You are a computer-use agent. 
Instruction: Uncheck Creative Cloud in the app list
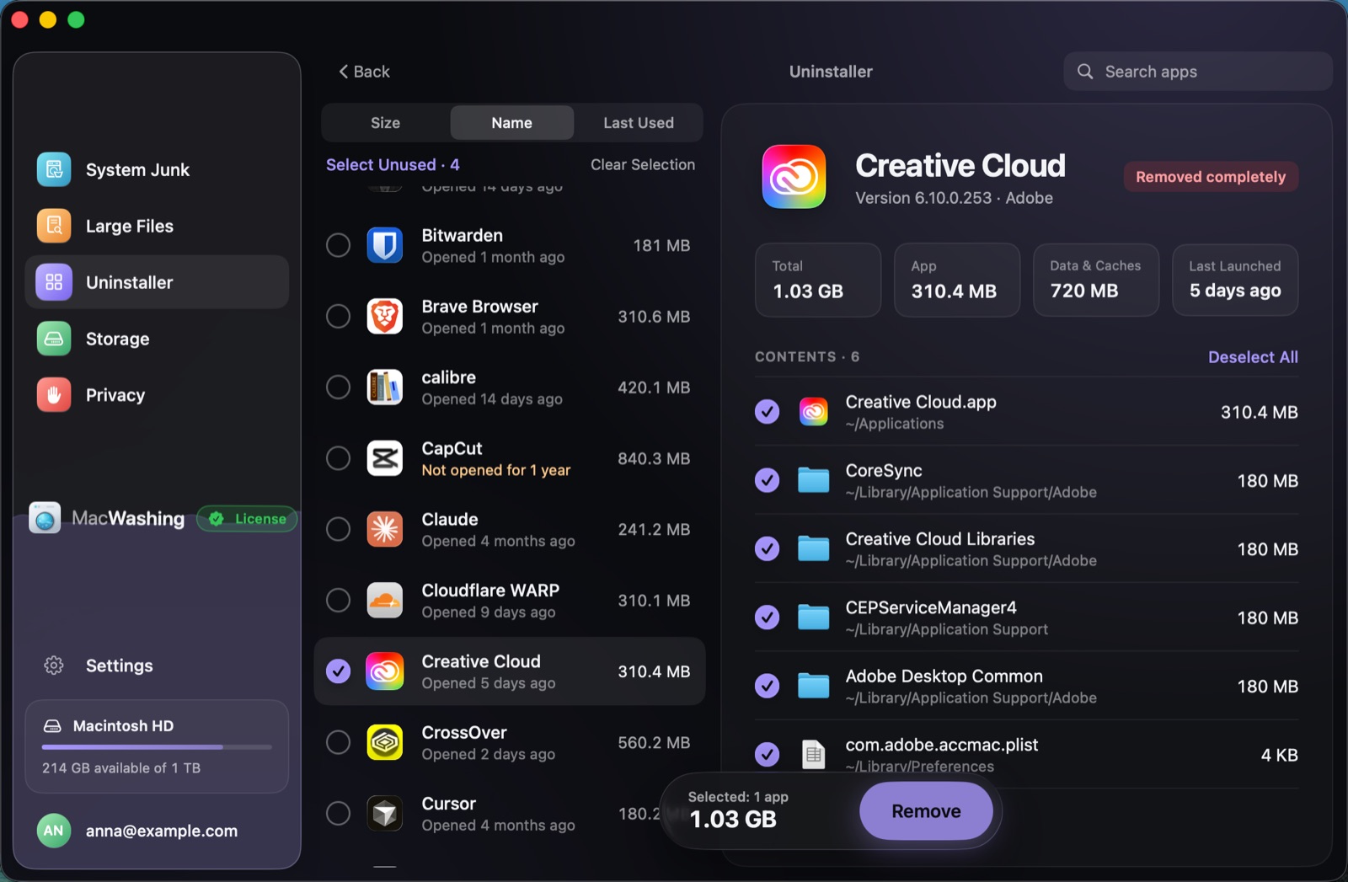click(x=338, y=671)
